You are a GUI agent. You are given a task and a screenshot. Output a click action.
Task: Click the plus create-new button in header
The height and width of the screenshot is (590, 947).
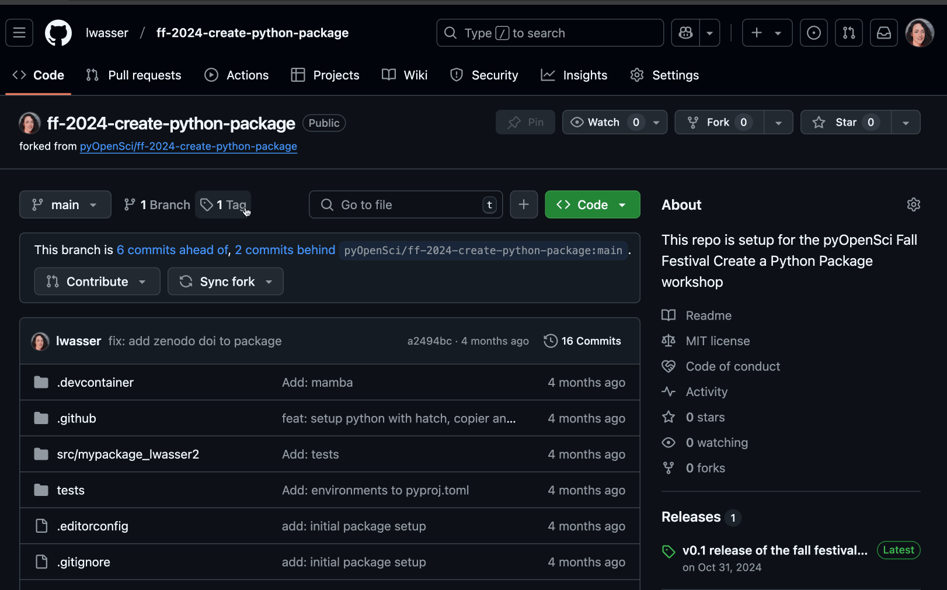[x=757, y=33]
